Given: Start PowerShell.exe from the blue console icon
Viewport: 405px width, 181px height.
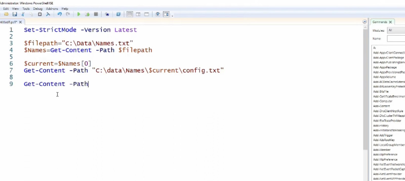Looking at the screenshot, I should point(118,14).
